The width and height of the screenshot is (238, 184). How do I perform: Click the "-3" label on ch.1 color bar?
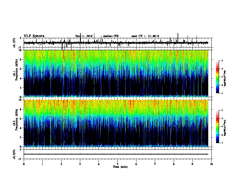point(222,61)
